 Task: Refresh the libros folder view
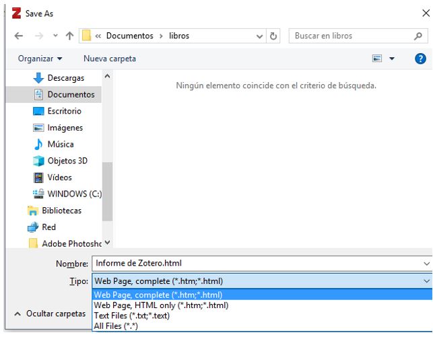click(275, 36)
